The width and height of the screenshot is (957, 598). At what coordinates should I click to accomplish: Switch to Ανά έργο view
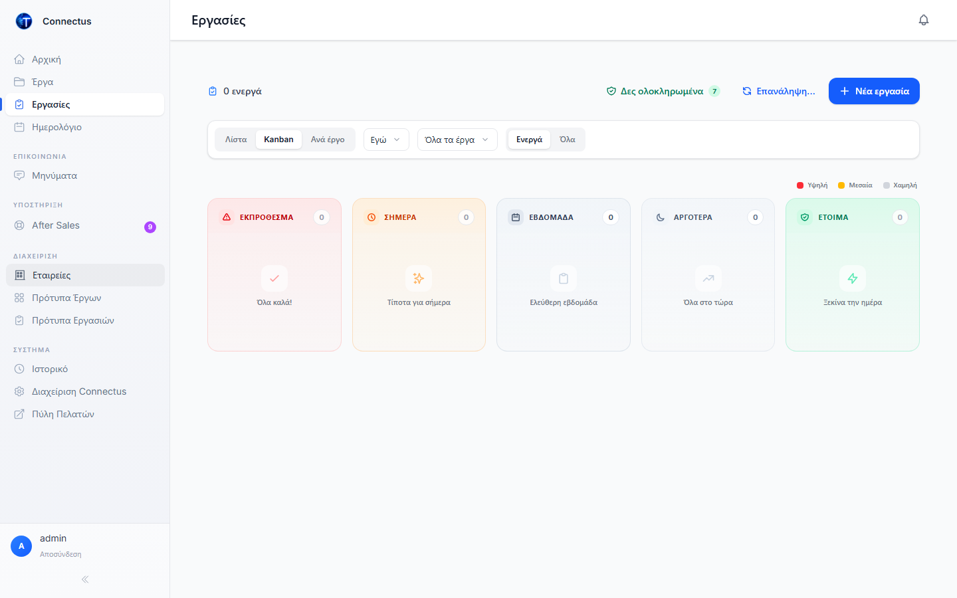click(x=328, y=140)
